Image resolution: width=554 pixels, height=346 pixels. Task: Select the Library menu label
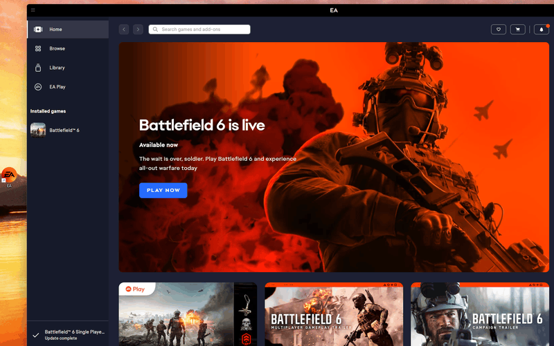(57, 68)
